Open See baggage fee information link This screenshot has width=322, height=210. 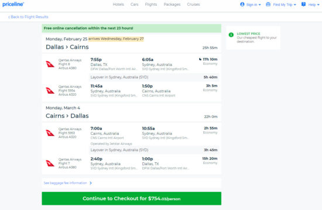pos(66,183)
